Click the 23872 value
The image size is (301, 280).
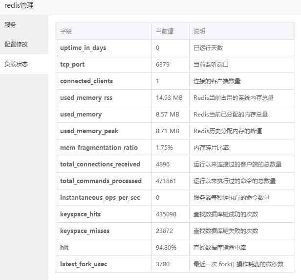pyautogui.click(x=164, y=231)
